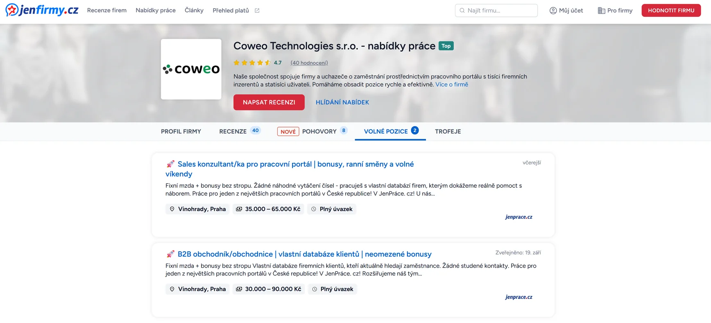The height and width of the screenshot is (323, 711).
Task: Click the jenprace.cz logo in Sales konzultant card
Action: [519, 217]
